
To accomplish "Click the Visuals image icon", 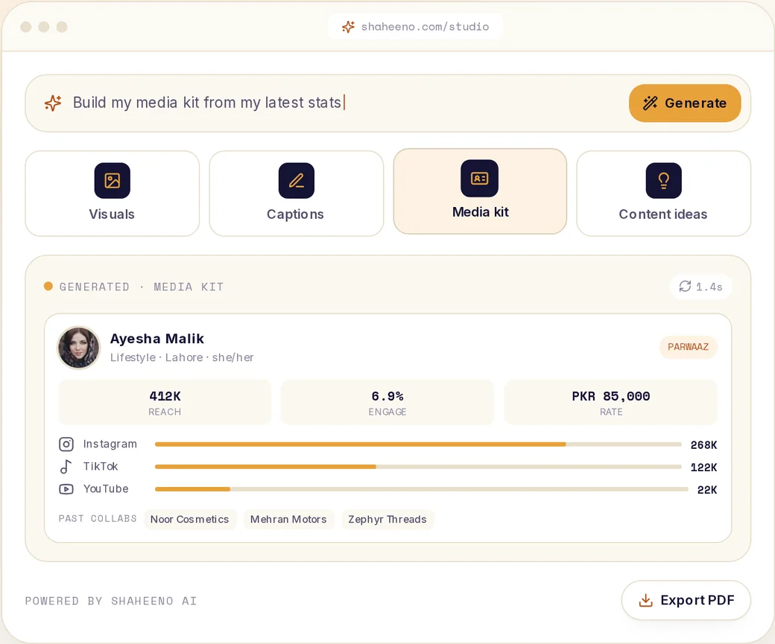I will click(x=113, y=180).
